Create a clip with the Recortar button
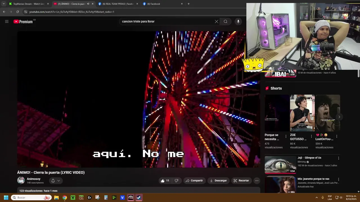This screenshot has height=202, width=360. [241, 181]
